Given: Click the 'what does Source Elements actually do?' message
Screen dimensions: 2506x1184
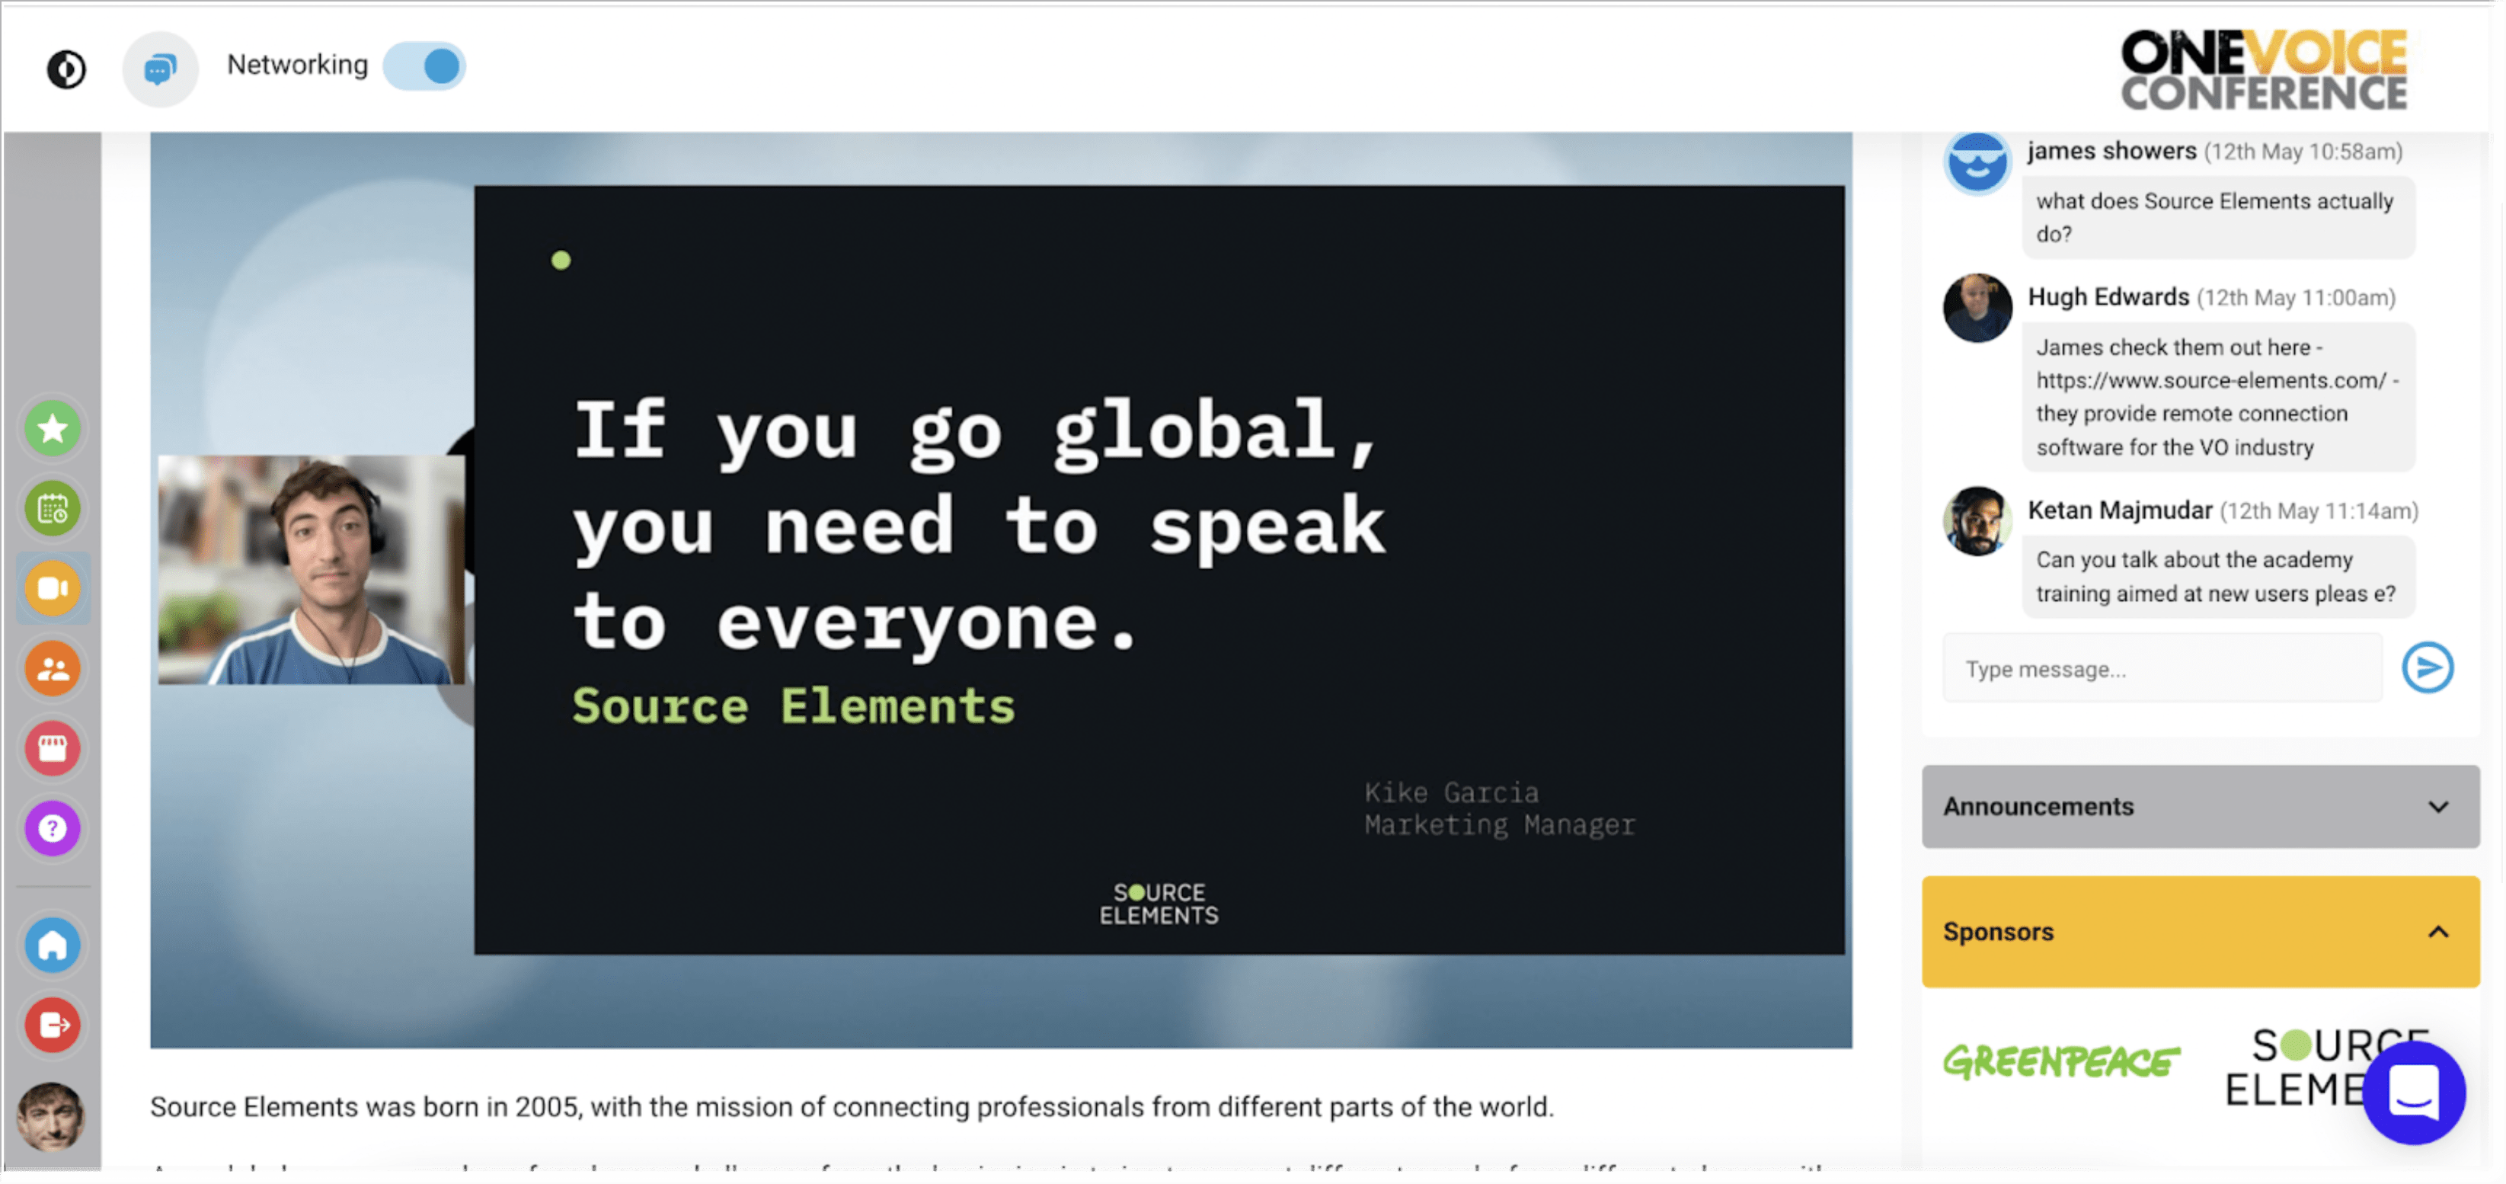Looking at the screenshot, I should coord(2217,217).
